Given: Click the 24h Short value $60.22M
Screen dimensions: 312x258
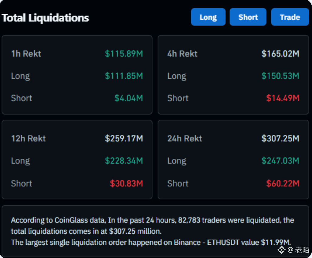Looking at the screenshot, I should [x=283, y=183].
